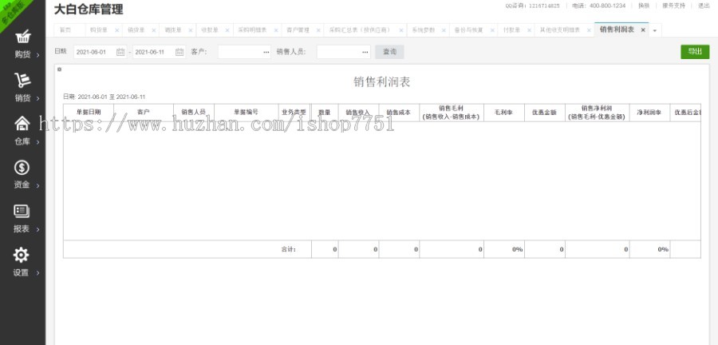Click the 销售收入 column header
This screenshot has height=345, width=718.
pos(358,113)
